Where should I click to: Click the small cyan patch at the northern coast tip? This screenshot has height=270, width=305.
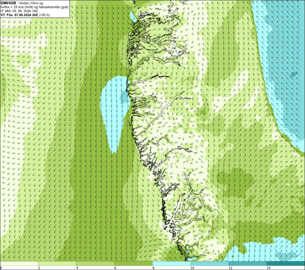133,16
